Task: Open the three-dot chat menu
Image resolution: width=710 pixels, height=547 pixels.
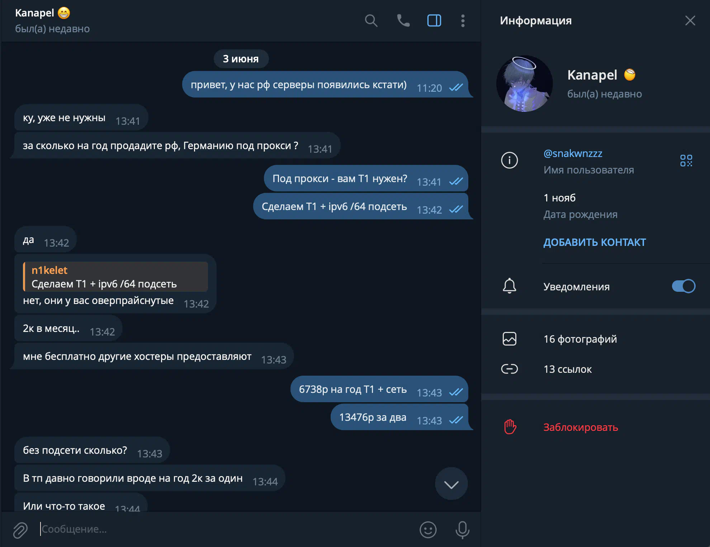Action: (463, 21)
